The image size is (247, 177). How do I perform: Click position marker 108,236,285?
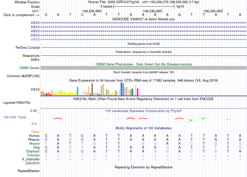coord(152,11)
